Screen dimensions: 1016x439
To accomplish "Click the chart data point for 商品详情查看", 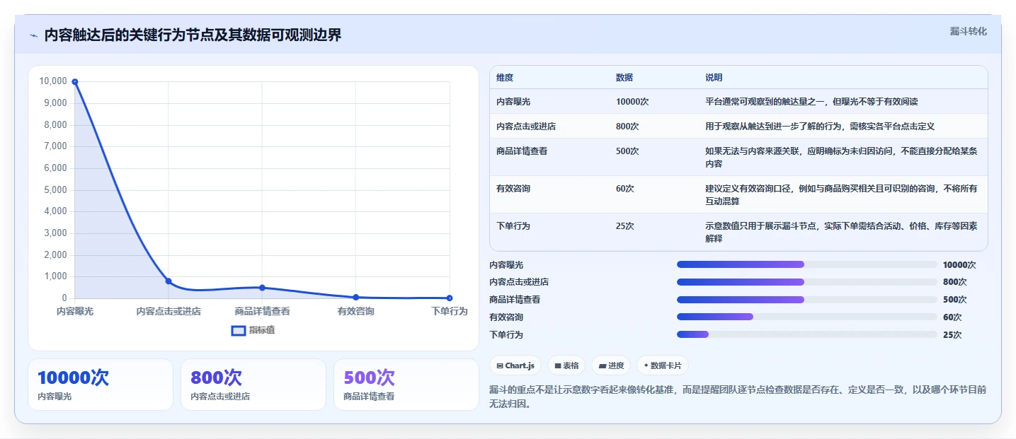I will coord(262,288).
